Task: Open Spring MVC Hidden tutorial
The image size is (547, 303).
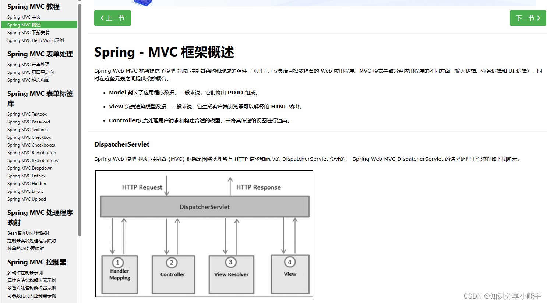Action: coord(27,184)
